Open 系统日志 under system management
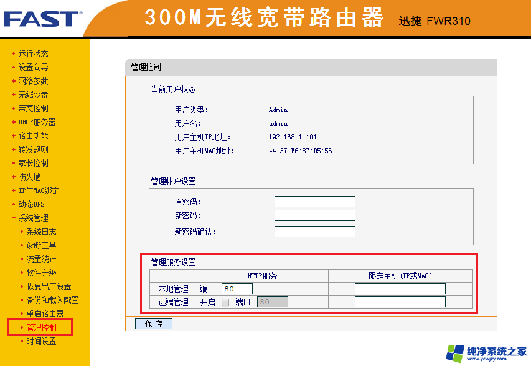The image size is (531, 366). click(41, 232)
